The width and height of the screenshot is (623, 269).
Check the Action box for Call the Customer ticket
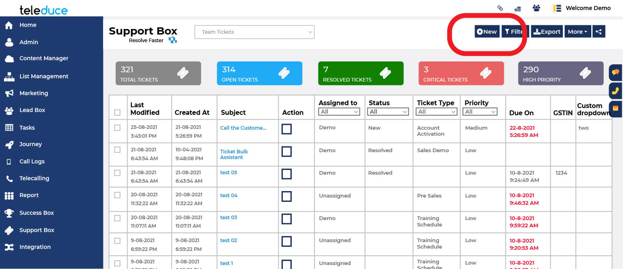(x=286, y=129)
